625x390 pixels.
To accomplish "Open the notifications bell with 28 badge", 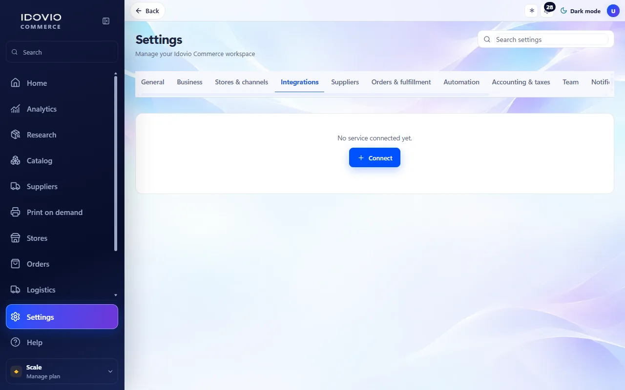I will 548,11.
